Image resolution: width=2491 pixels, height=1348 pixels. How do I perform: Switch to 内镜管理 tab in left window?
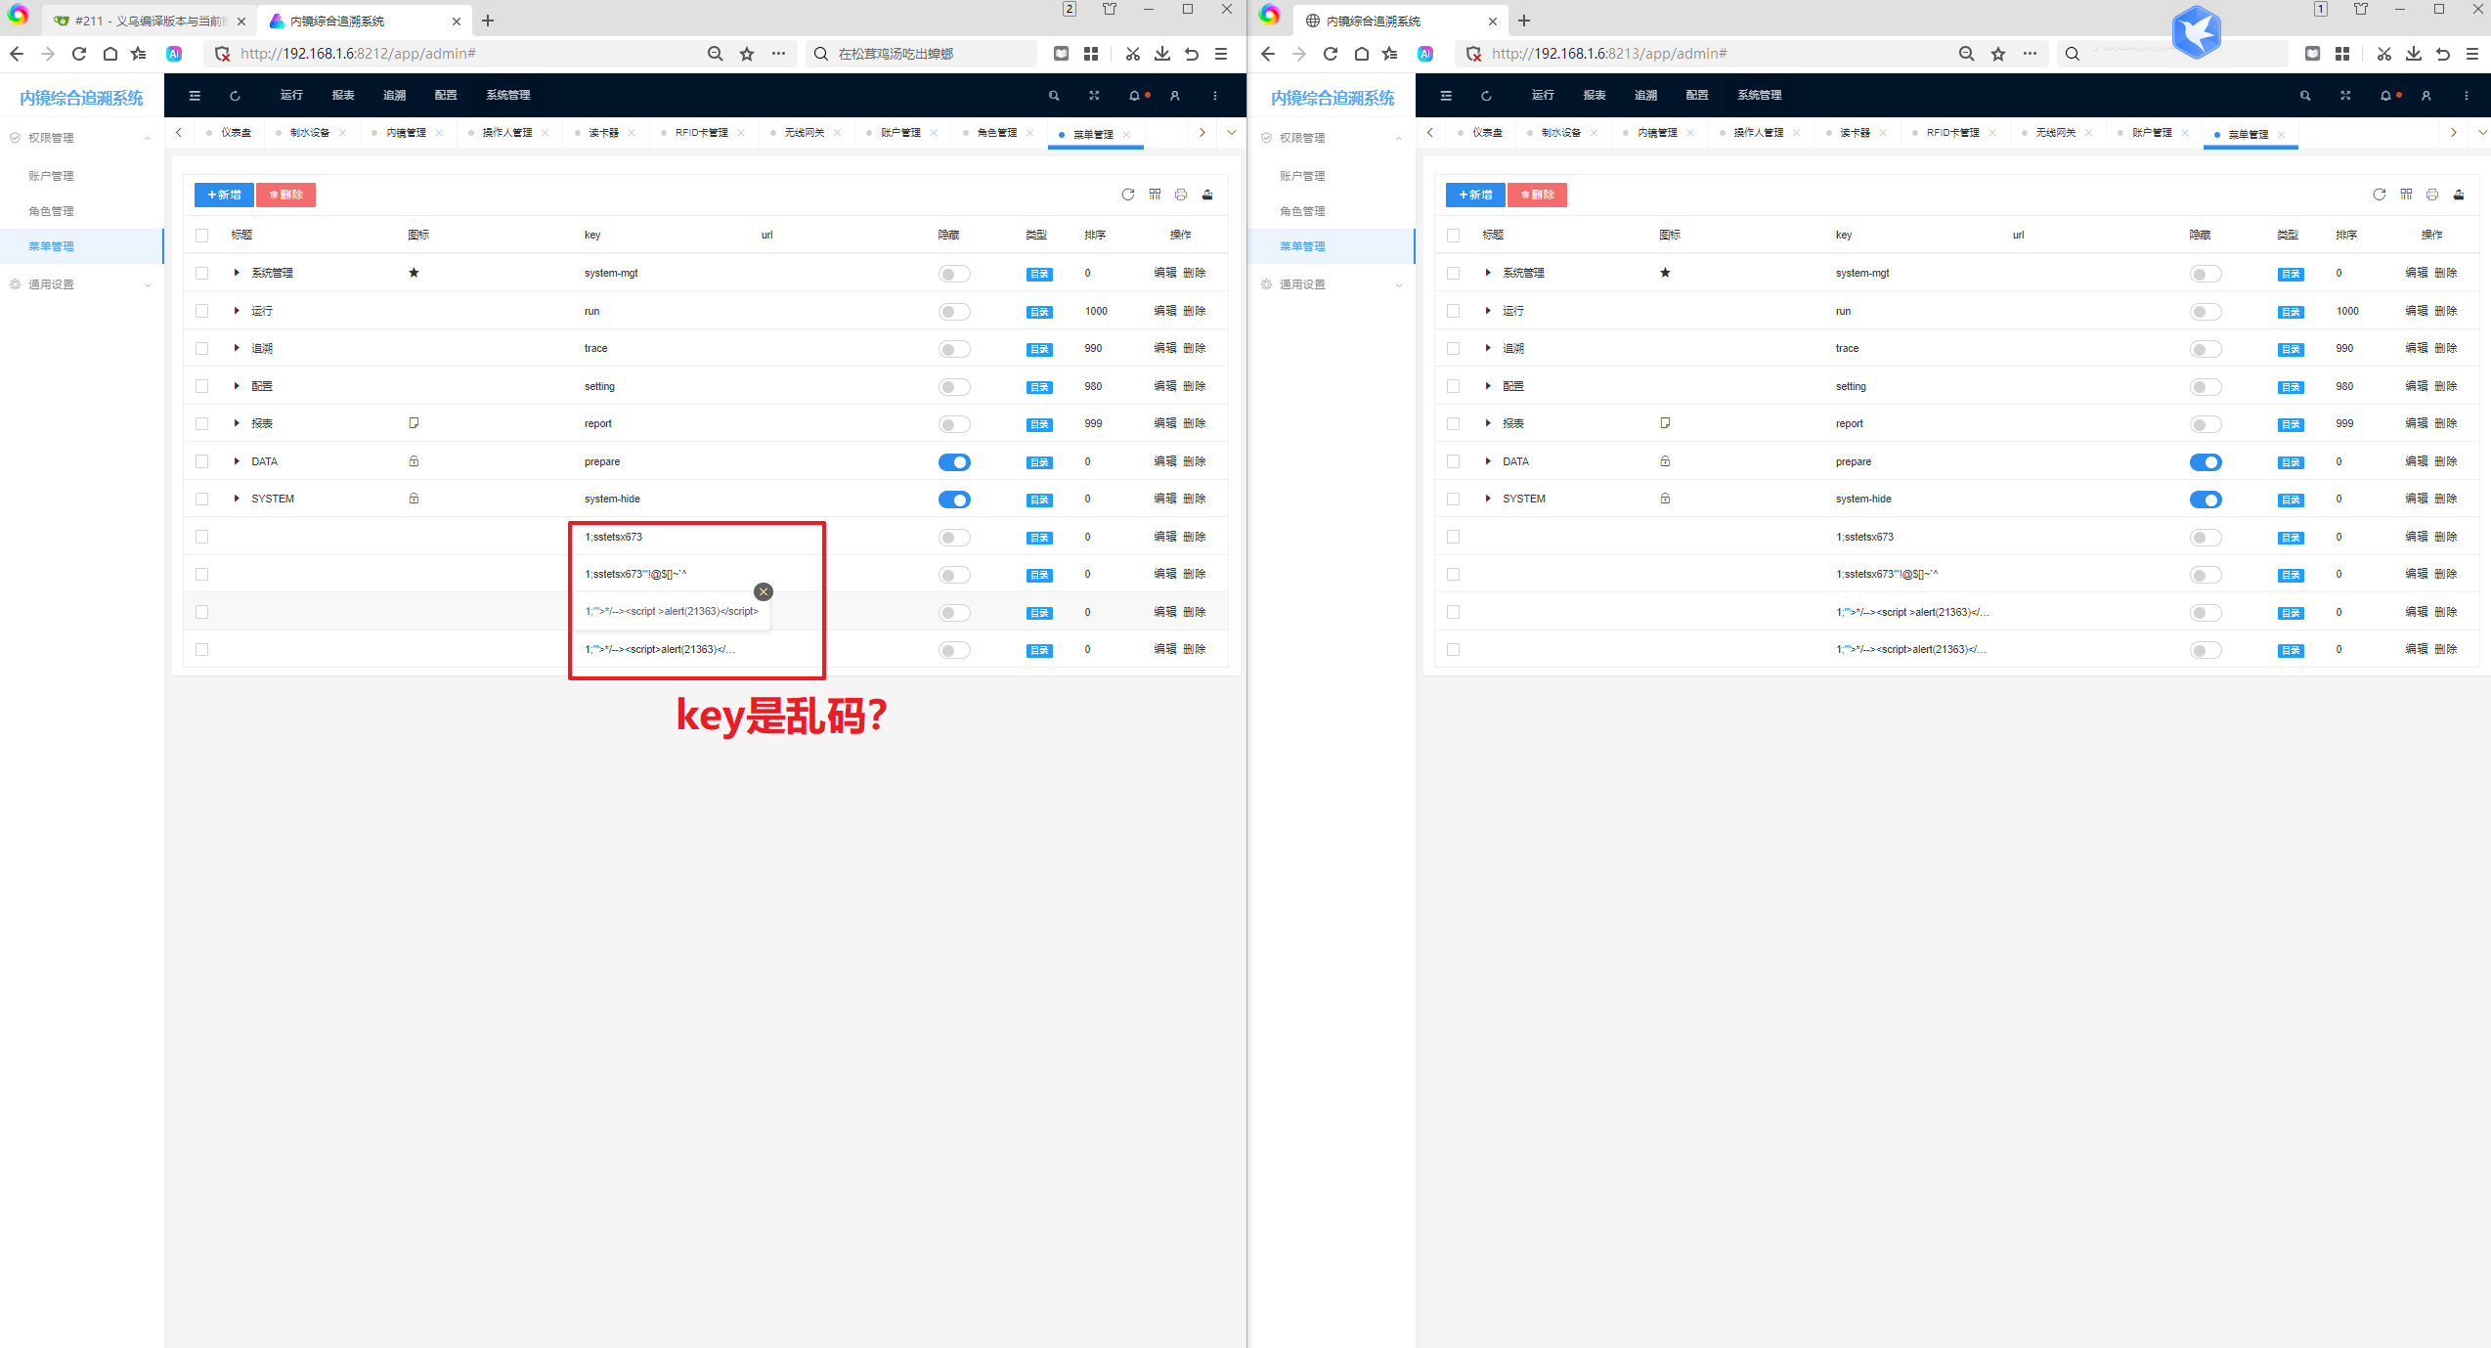tap(406, 133)
